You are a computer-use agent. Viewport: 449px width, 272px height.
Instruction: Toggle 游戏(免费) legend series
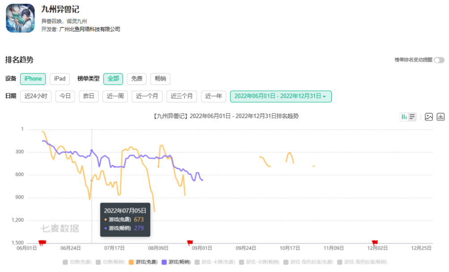click(143, 262)
